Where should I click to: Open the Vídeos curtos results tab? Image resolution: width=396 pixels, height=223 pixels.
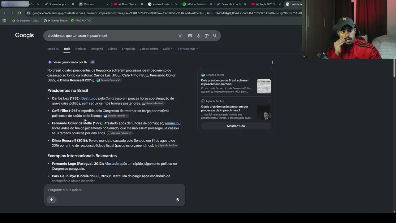149,49
